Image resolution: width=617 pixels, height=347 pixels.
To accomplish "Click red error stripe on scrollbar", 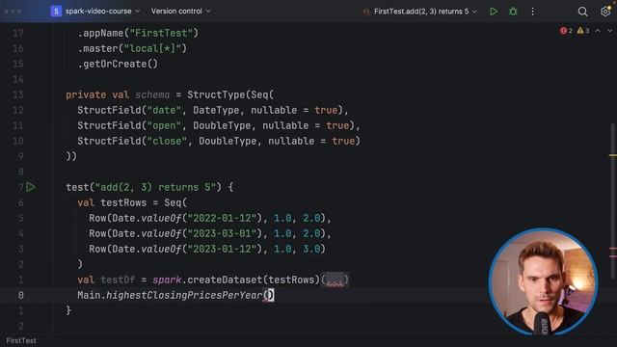I will 613,249.
